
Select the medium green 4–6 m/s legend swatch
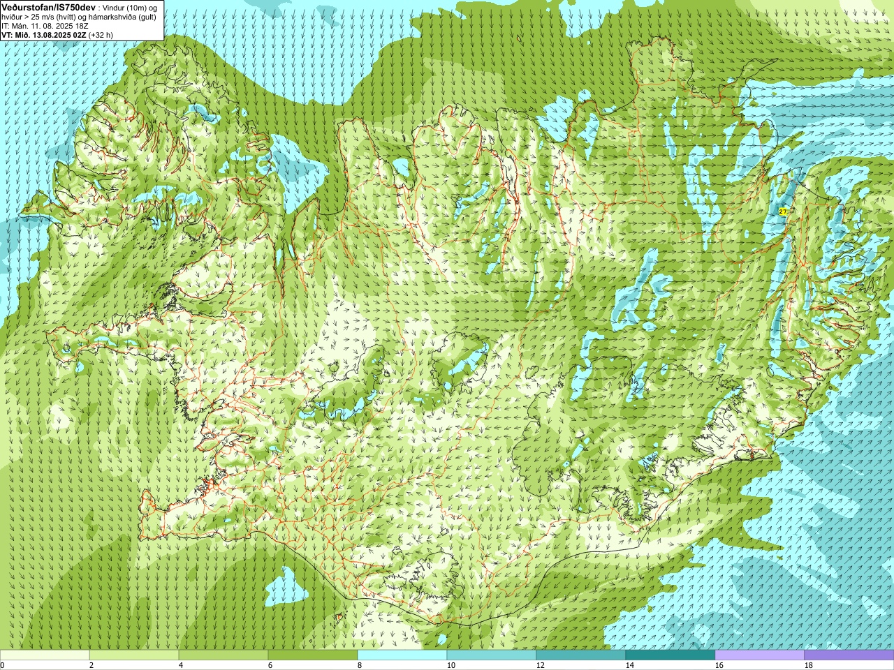[x=223, y=655]
